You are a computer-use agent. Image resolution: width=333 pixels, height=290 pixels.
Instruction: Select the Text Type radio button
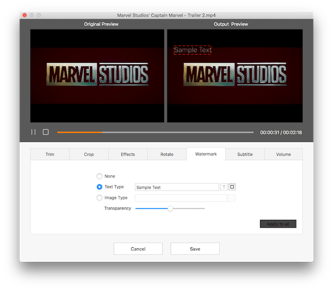[99, 187]
